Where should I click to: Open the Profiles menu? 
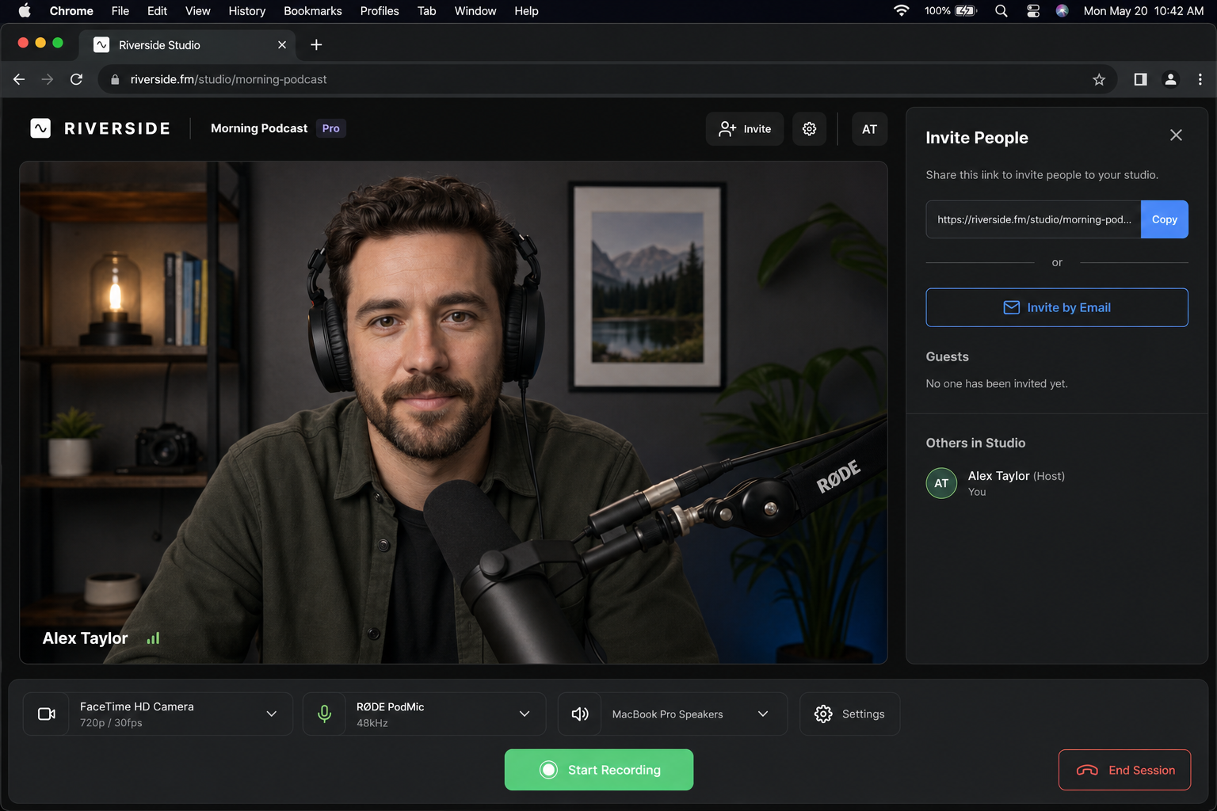tap(380, 11)
